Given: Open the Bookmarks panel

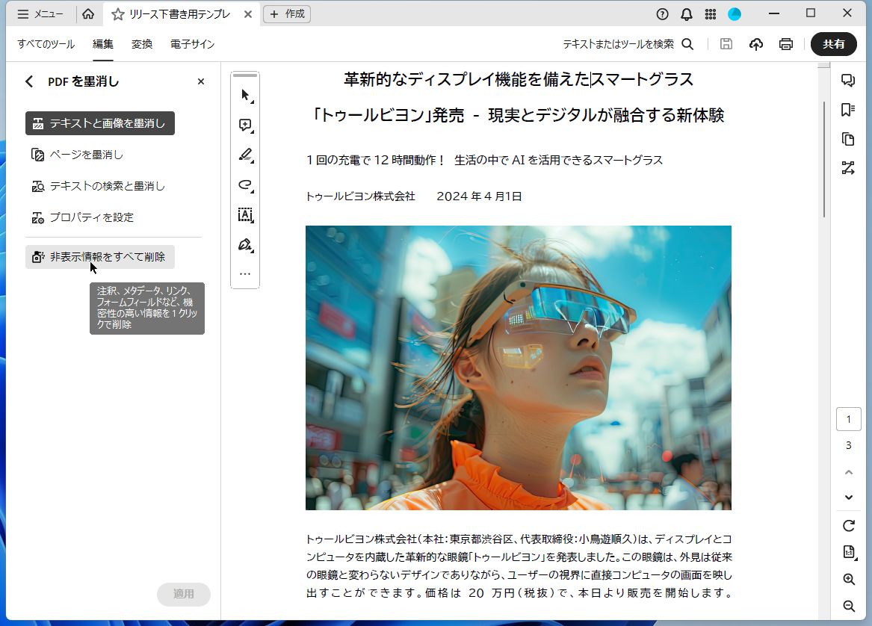Looking at the screenshot, I should pyautogui.click(x=848, y=111).
